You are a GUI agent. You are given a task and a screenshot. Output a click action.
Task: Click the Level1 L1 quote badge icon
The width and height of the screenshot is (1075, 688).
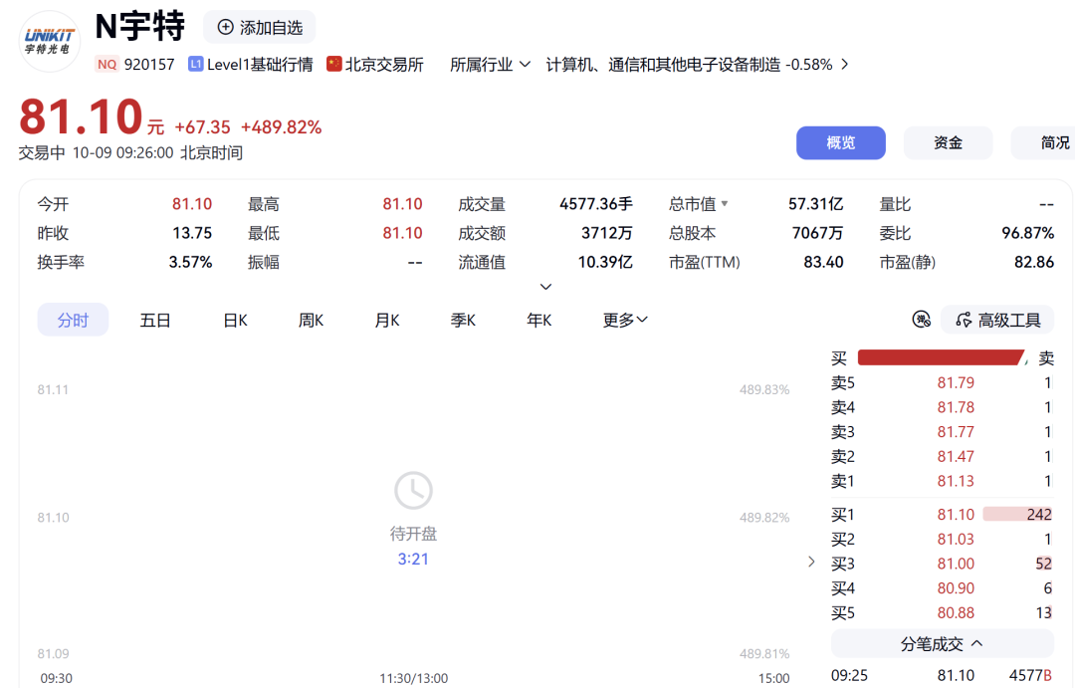tap(196, 64)
